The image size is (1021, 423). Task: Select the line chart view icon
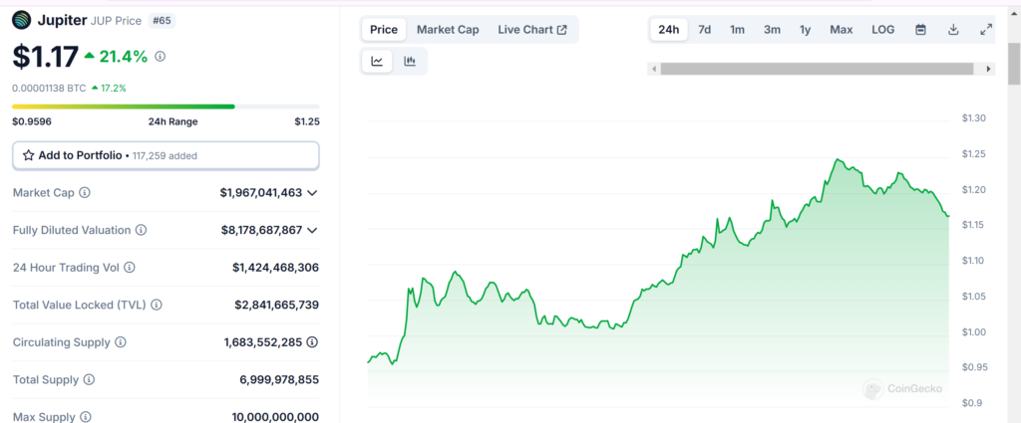tap(377, 62)
